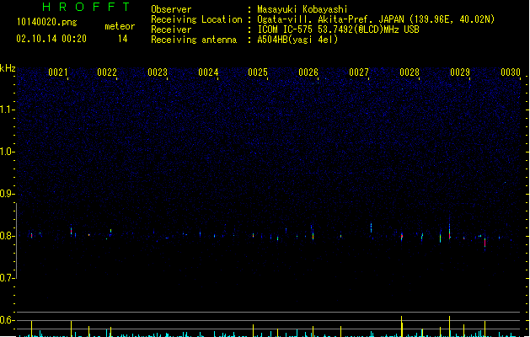Click the A504HB(yagi 4el) antenna value
The image size is (530, 337).
point(297,40)
